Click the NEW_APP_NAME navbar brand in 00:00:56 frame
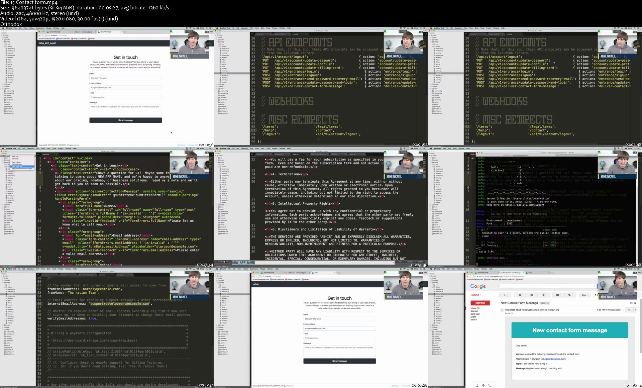 [47, 43]
